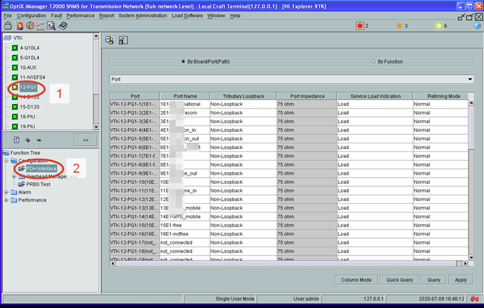Click the green 18-PIU board icon
The height and width of the screenshot is (308, 484).
15,116
